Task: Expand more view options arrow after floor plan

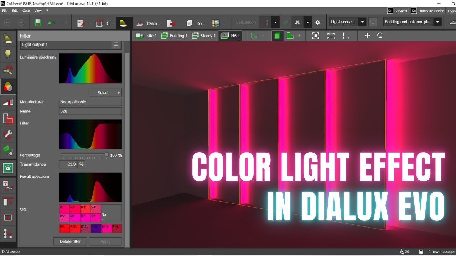Action: click(x=299, y=36)
